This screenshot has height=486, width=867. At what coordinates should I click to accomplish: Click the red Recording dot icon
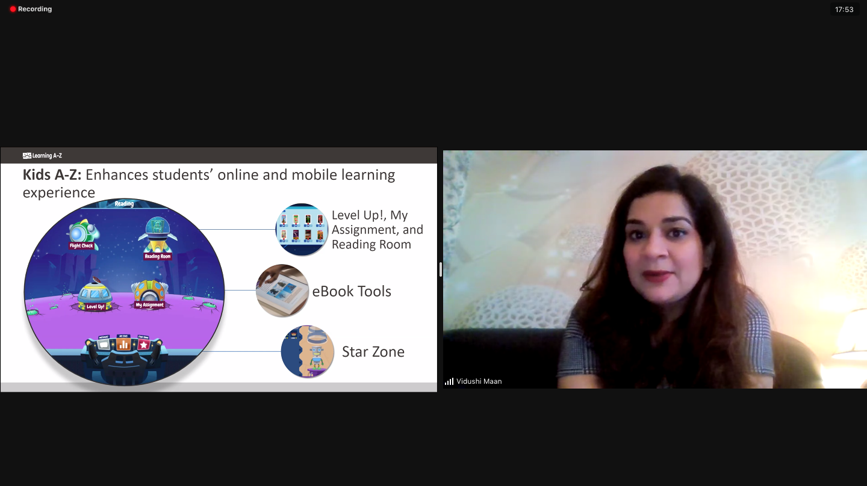13,9
